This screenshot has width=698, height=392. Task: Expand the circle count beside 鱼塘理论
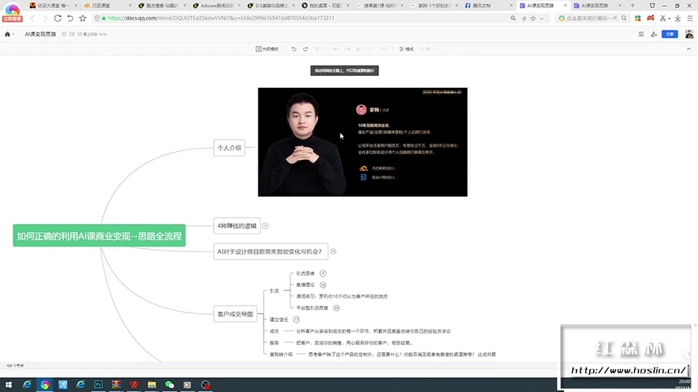[323, 285]
